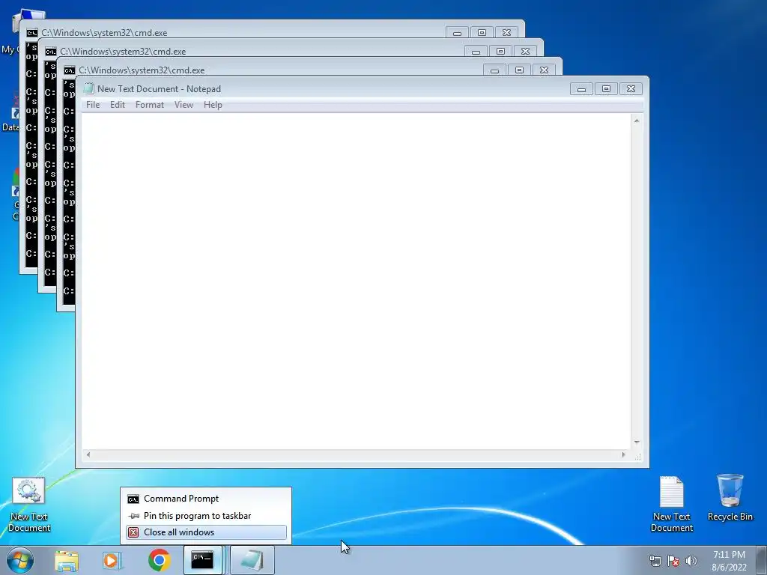This screenshot has height=575, width=767.
Task: Open the Action Center flag icon
Action: tap(673, 561)
